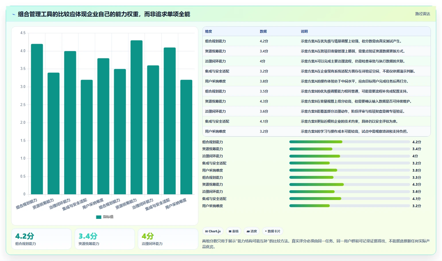Click the description 示意方案B能覆盖部分治理动作

(353, 111)
